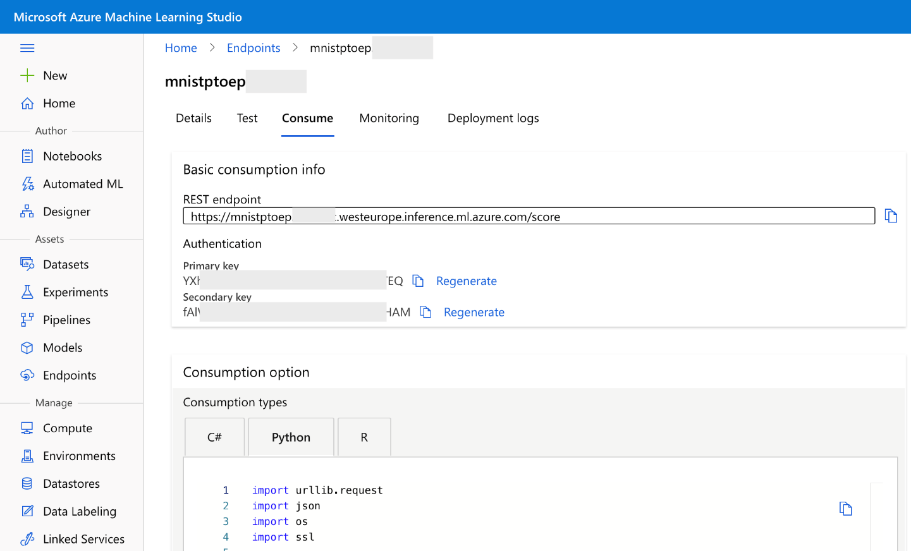This screenshot has width=911, height=551.
Task: Click the mnistptoep endpoint page title
Action: (x=205, y=82)
